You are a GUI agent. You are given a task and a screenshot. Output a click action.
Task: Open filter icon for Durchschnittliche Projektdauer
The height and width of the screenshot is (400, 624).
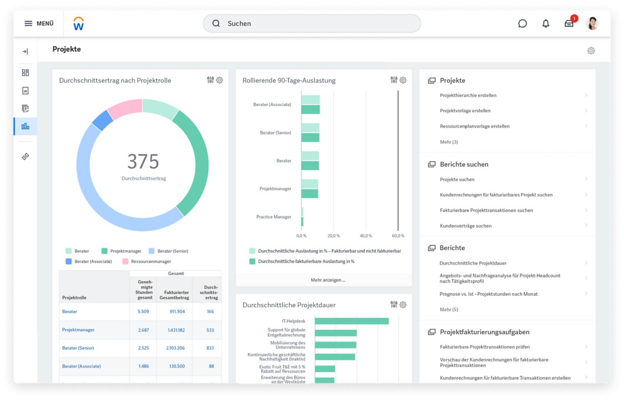click(394, 304)
